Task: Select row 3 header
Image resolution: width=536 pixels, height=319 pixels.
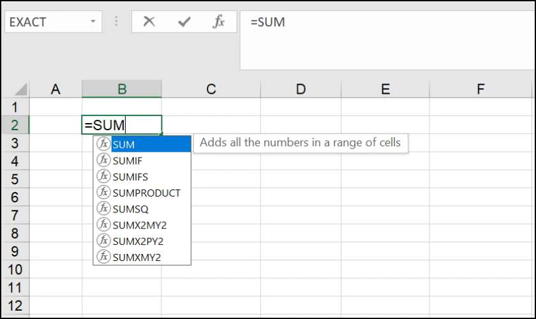Action: pos(15,143)
